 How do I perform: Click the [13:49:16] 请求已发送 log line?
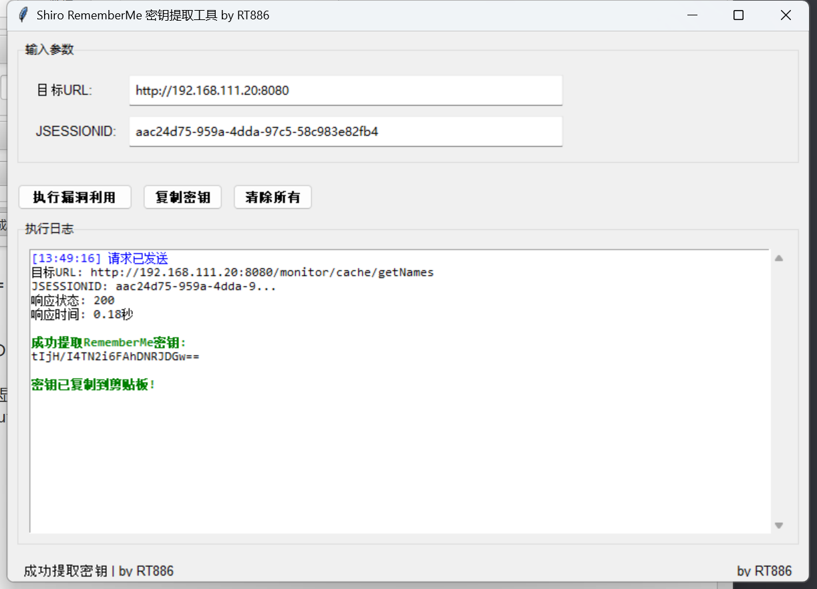(100, 258)
